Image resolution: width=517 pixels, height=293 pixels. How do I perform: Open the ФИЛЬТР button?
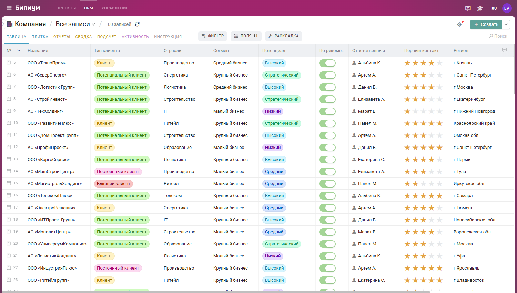point(213,36)
